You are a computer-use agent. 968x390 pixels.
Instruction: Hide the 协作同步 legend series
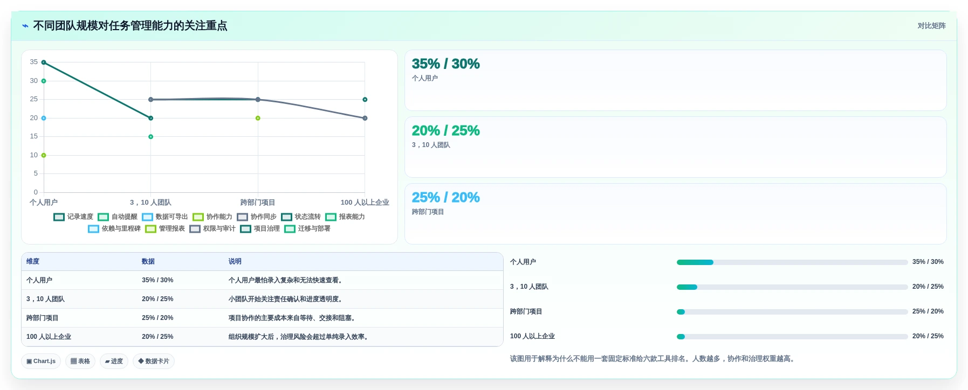click(x=257, y=217)
